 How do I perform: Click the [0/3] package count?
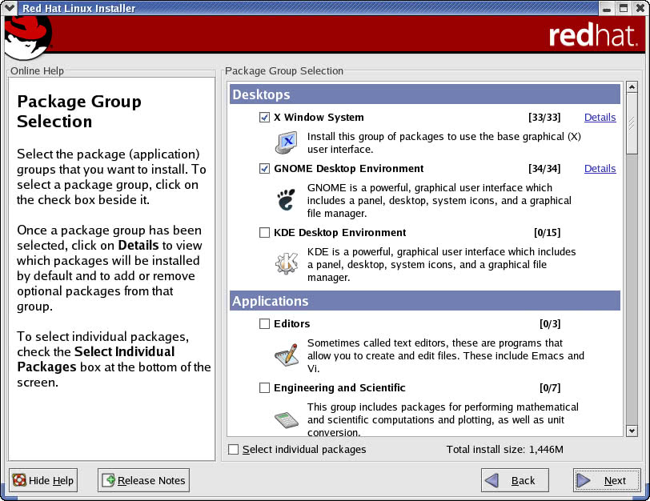tap(550, 323)
